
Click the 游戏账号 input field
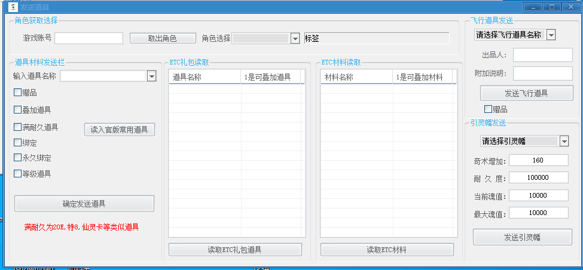coord(88,38)
